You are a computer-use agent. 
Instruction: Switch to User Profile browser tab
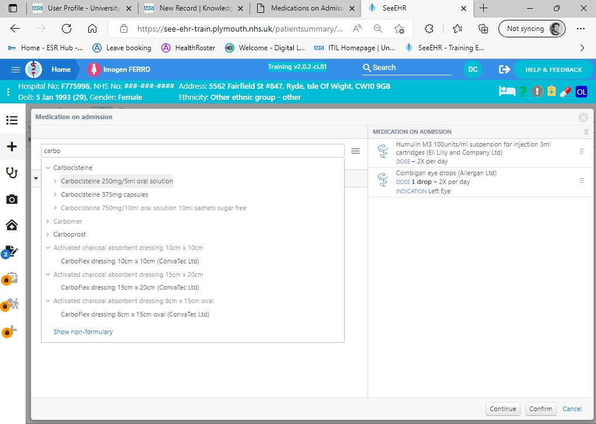82,8
